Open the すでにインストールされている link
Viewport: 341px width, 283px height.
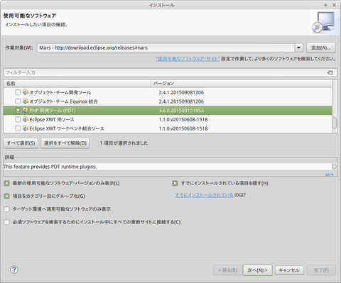click(x=204, y=195)
